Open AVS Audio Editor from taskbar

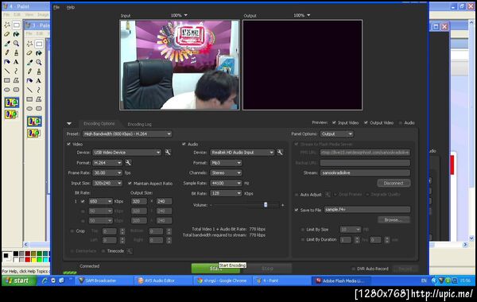163,281
